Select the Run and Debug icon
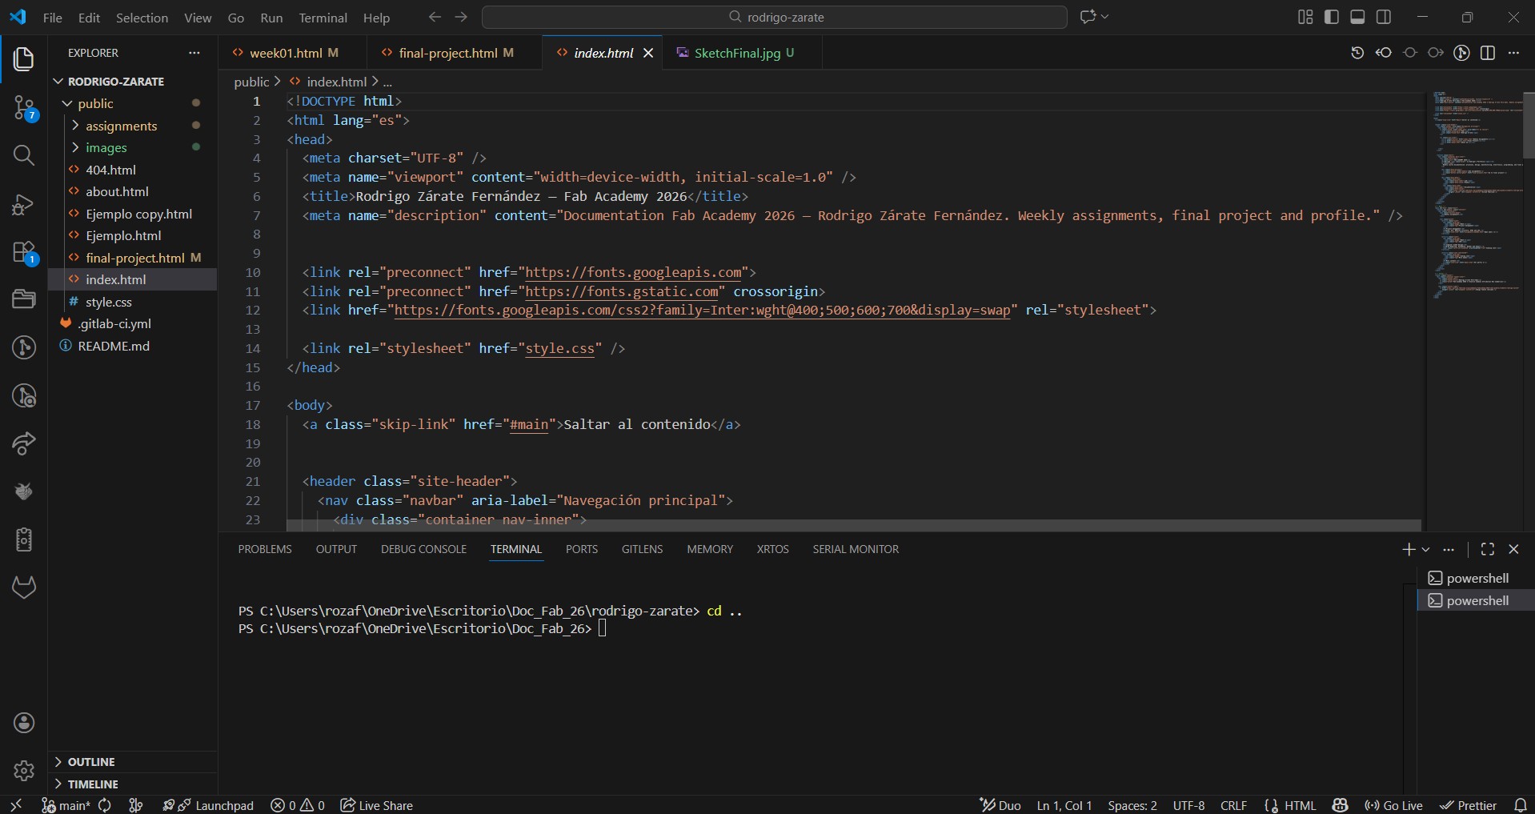The height and width of the screenshot is (814, 1535). 23,204
